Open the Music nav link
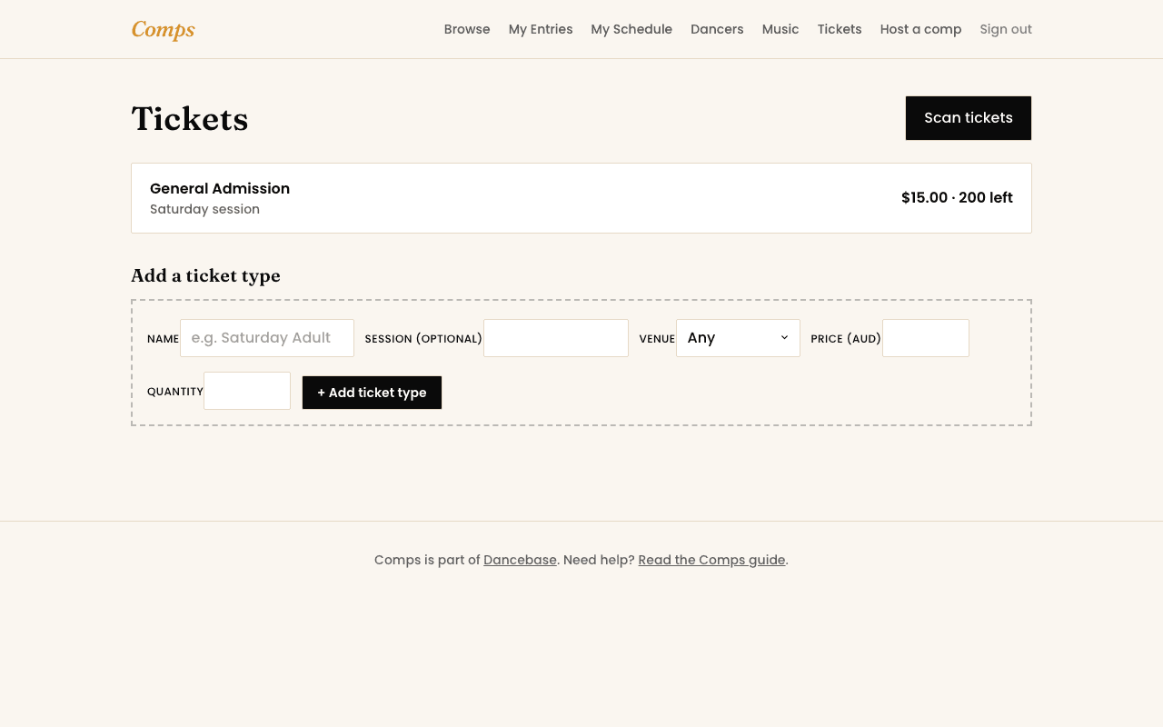Image resolution: width=1163 pixels, height=727 pixels. click(780, 29)
